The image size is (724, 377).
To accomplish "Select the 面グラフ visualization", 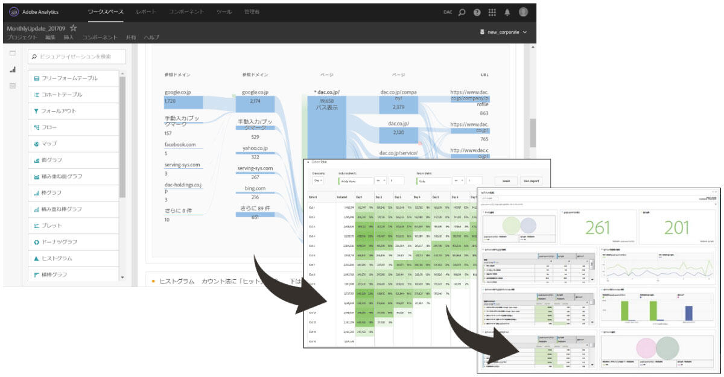I will coord(73,160).
